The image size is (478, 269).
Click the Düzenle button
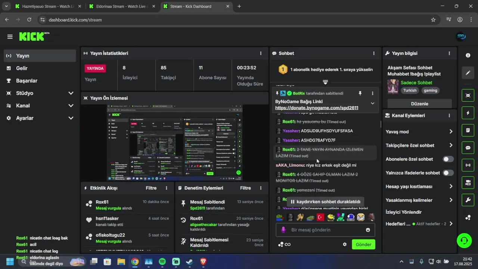(x=419, y=103)
